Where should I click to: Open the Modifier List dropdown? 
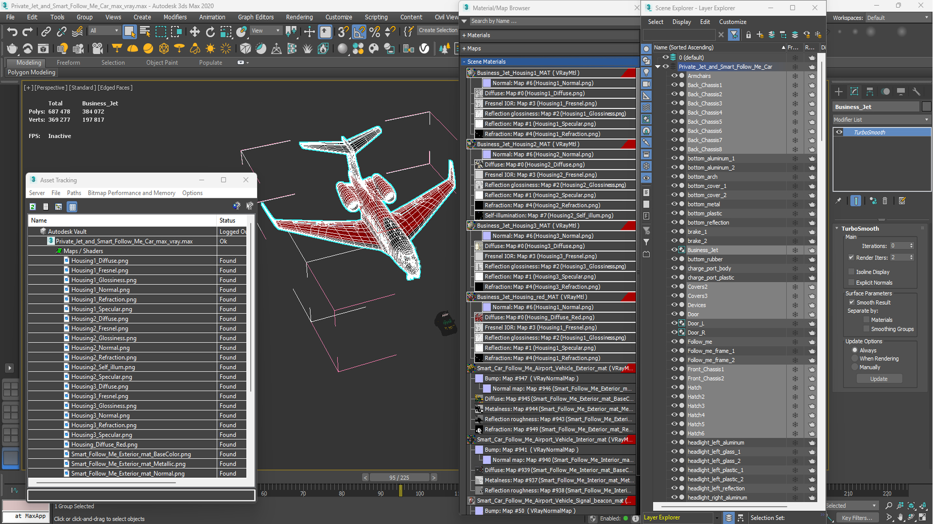[x=881, y=119]
